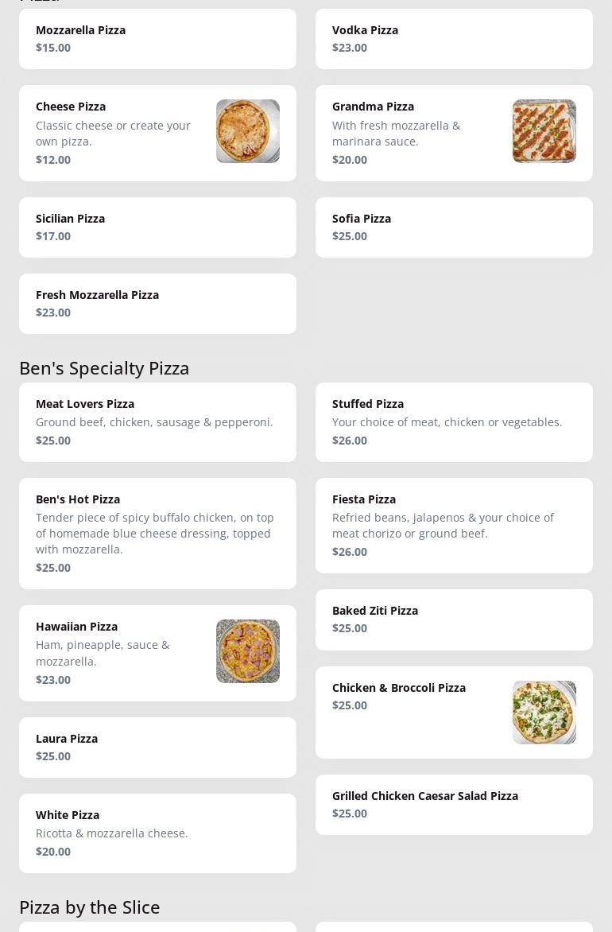The width and height of the screenshot is (612, 932).
Task: Click the Ben's Specialty Pizza heading
Action: 104,368
